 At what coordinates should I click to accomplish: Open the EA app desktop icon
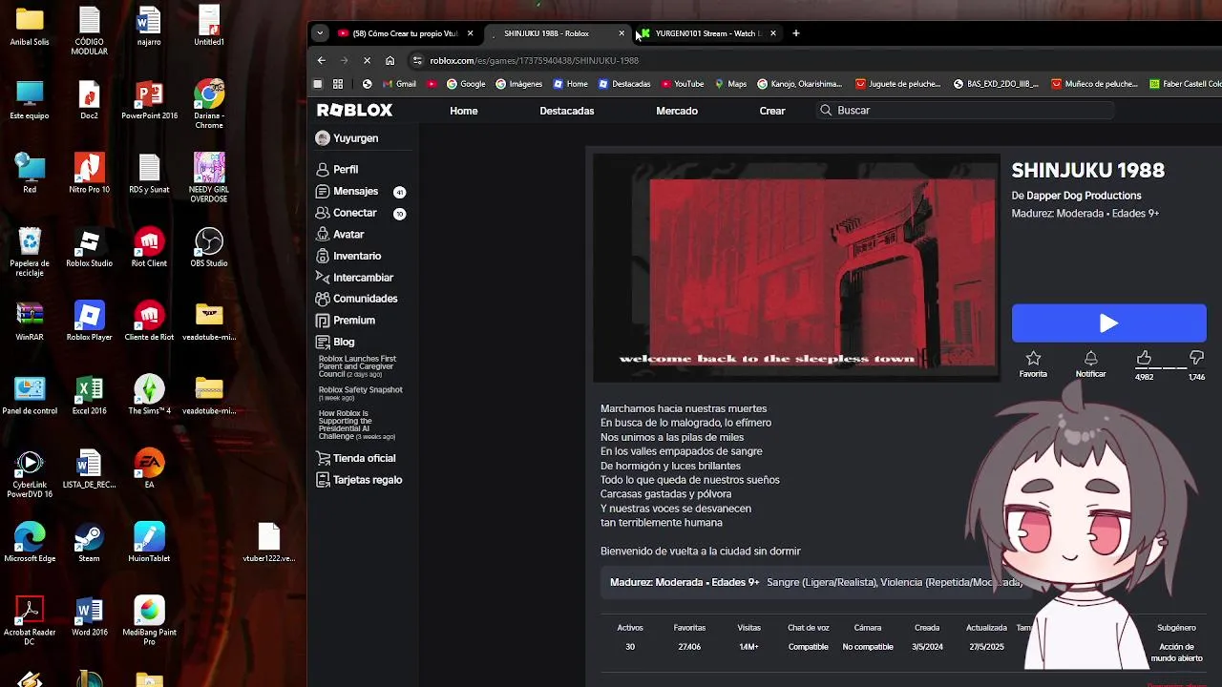pyautogui.click(x=149, y=468)
